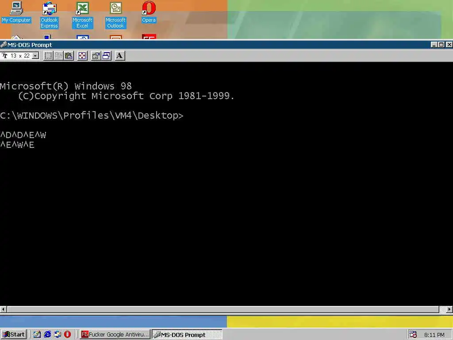Click the 8:11 PM clock
The width and height of the screenshot is (453, 340).
(x=434, y=335)
